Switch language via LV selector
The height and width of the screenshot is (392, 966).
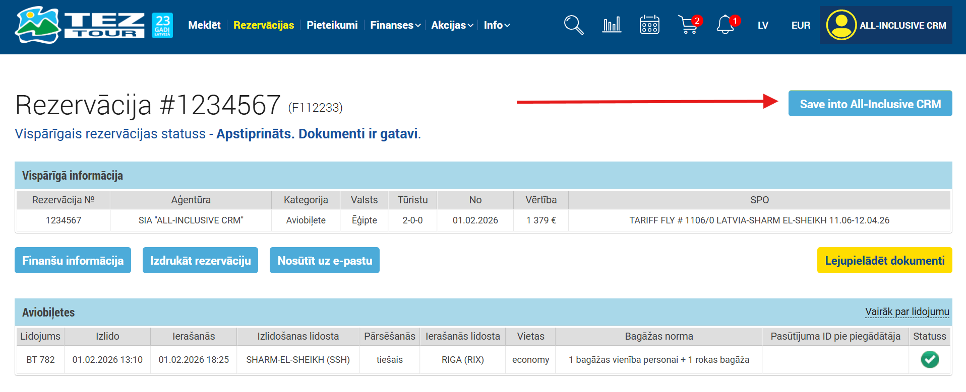point(763,25)
